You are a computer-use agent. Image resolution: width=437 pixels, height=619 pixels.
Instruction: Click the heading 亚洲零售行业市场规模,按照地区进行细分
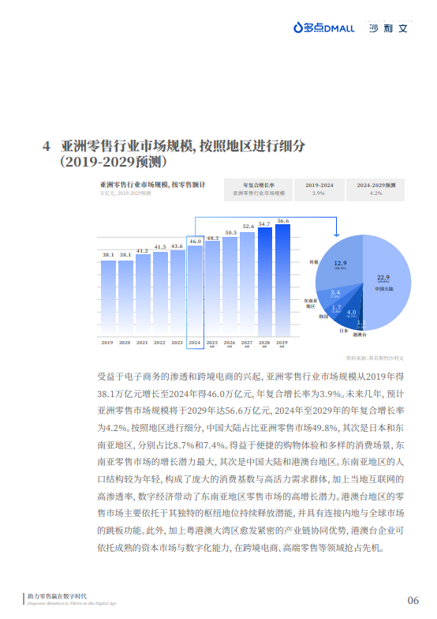pos(183,146)
